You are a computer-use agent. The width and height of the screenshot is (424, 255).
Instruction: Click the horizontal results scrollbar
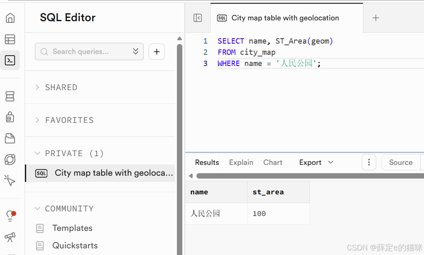point(310,176)
